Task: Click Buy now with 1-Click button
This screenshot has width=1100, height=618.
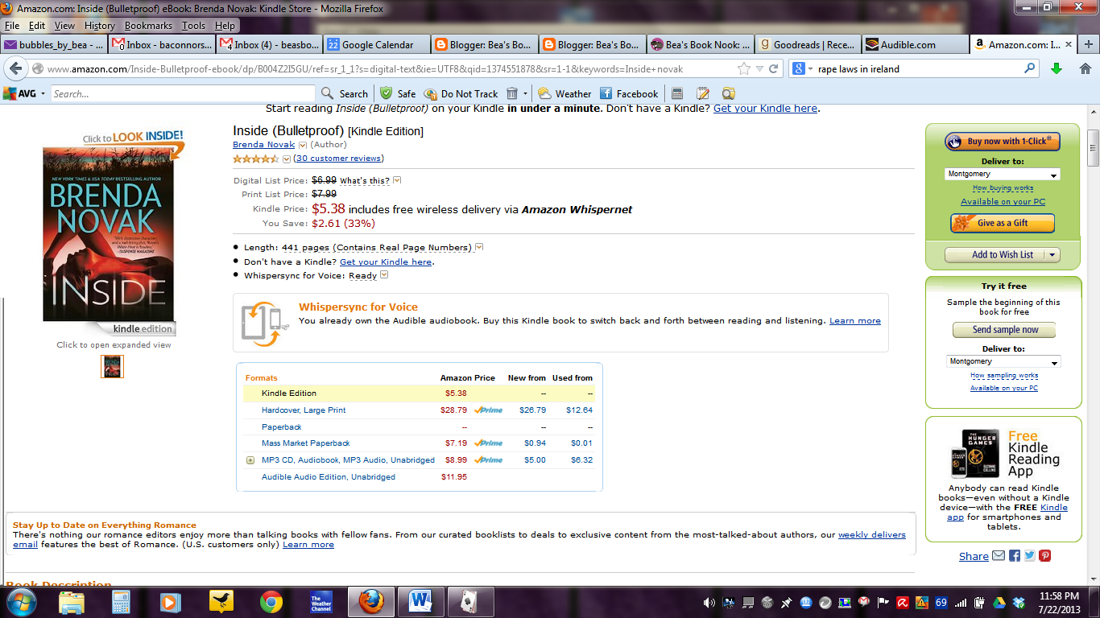Action: [x=1003, y=142]
